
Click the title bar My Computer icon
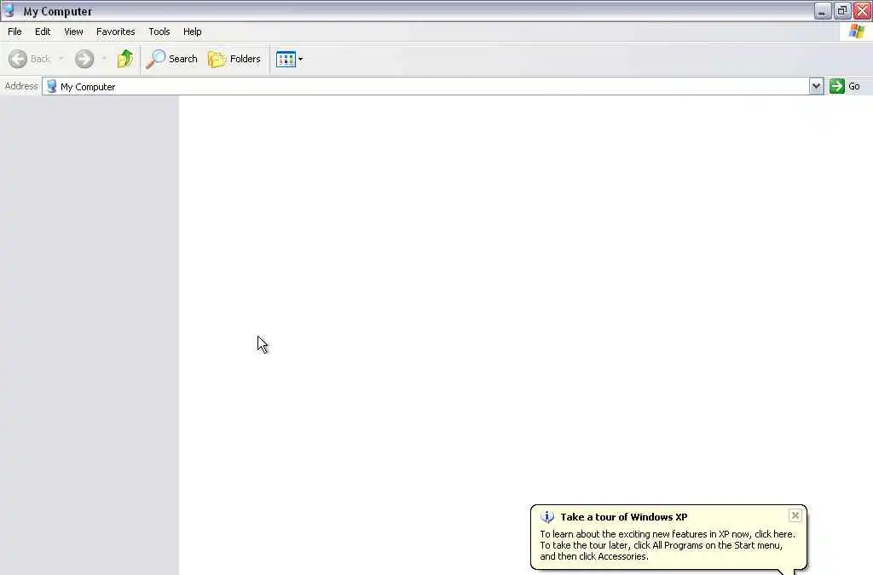pos(9,10)
